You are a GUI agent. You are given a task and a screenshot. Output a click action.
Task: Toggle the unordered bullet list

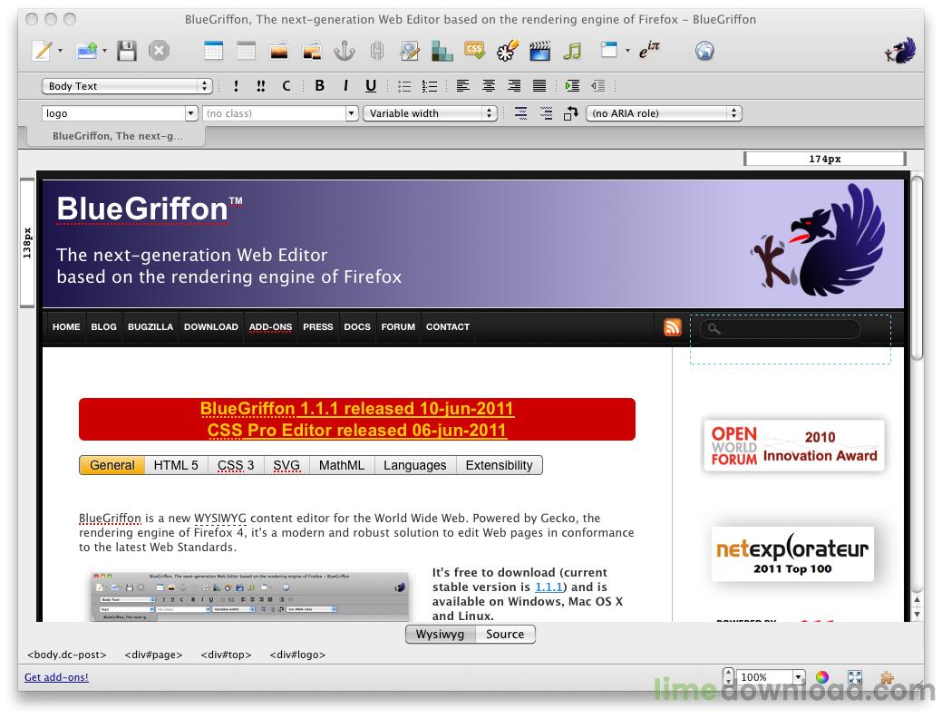pyautogui.click(x=404, y=86)
